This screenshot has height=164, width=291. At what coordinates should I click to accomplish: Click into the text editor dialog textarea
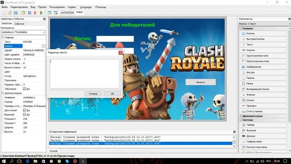click(85, 74)
